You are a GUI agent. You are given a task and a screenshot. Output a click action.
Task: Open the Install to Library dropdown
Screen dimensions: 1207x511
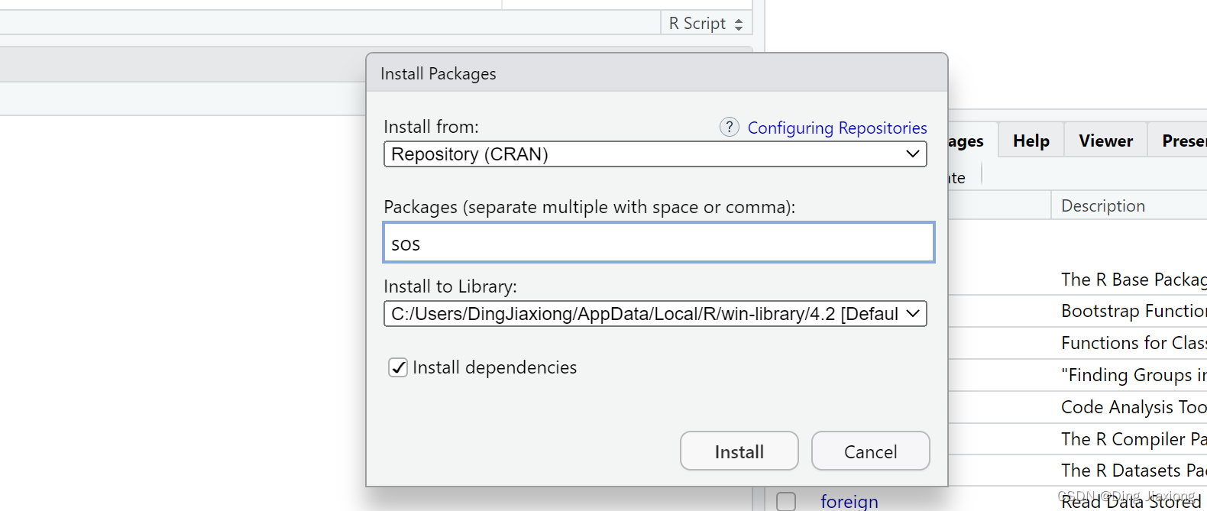[x=655, y=314]
